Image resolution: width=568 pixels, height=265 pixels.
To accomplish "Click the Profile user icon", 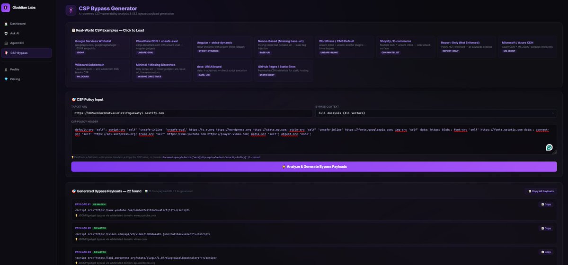I will coord(6,69).
